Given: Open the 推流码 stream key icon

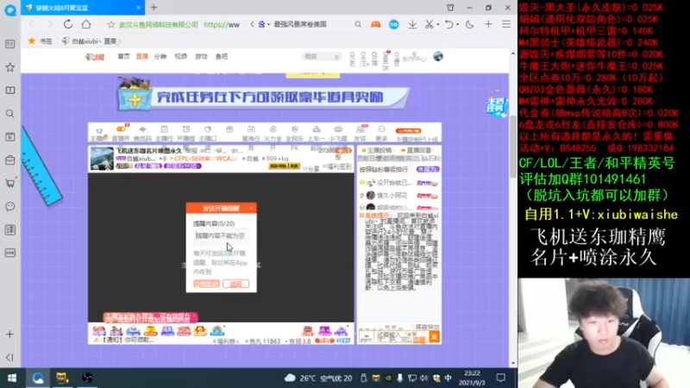Looking at the screenshot, I should point(142,130).
